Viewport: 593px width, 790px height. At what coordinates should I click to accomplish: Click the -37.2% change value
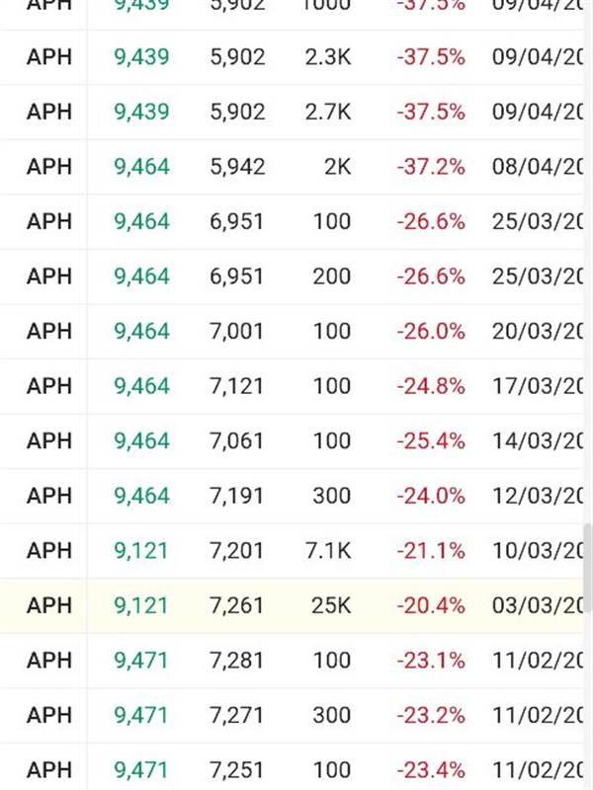pyautogui.click(x=431, y=167)
